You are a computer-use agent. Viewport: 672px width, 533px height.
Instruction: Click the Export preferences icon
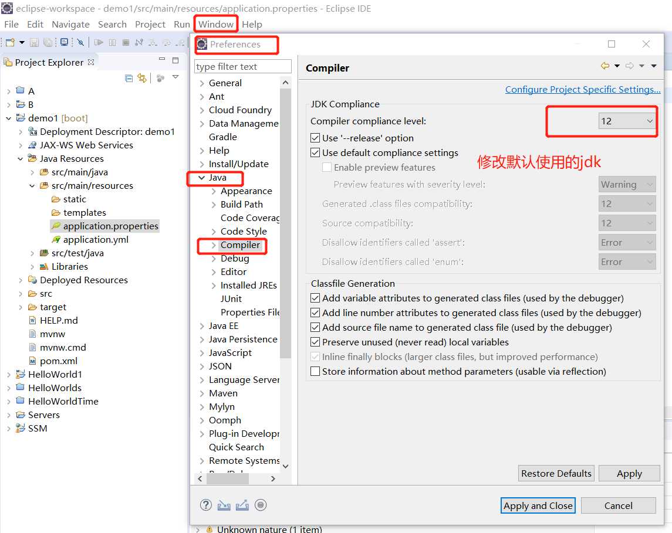coord(242,505)
